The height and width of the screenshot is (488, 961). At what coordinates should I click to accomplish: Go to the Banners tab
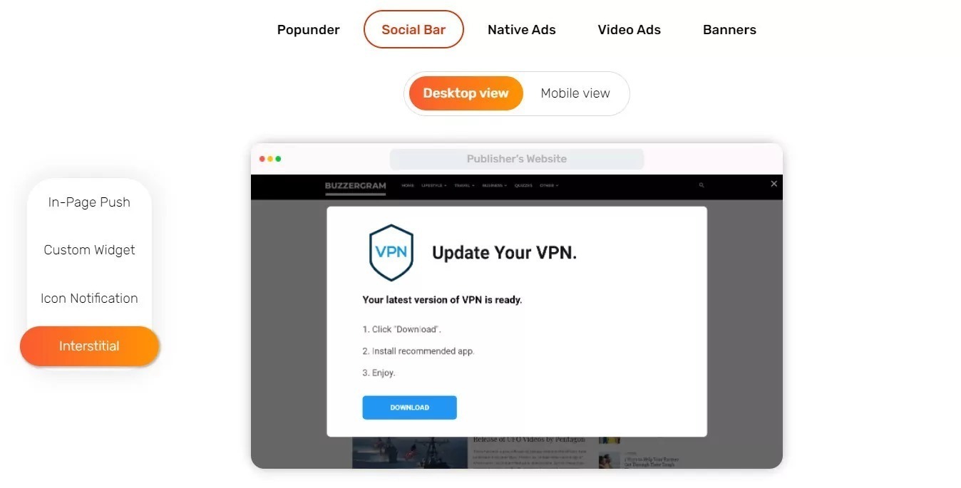[729, 30]
